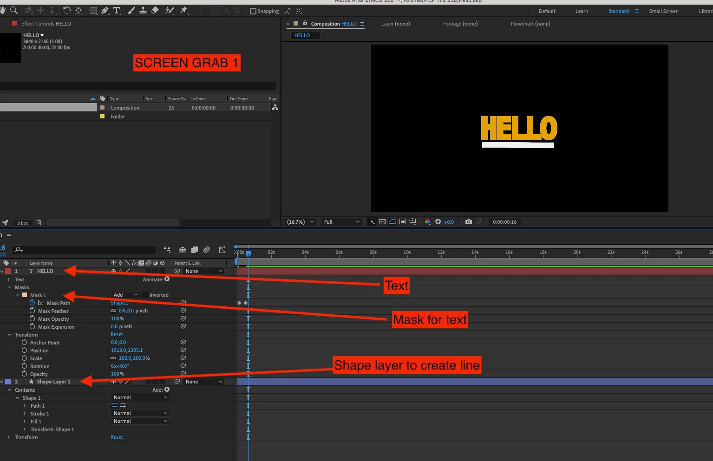This screenshot has width=713, height=461.
Task: Toggle Mask Path stopwatch keyframing
Action: 32,303
